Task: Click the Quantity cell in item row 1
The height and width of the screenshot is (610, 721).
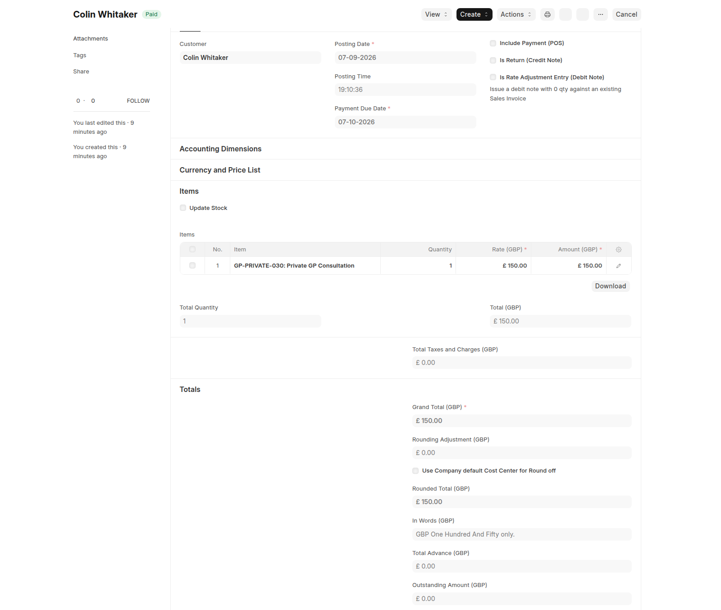Action: pos(418,266)
